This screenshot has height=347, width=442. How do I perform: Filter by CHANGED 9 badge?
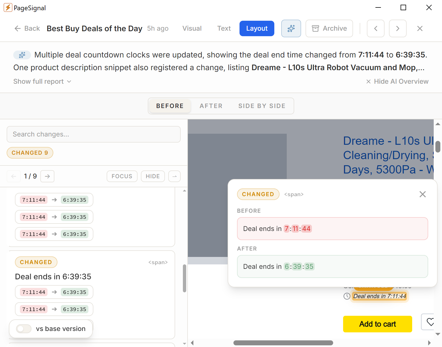coord(30,153)
